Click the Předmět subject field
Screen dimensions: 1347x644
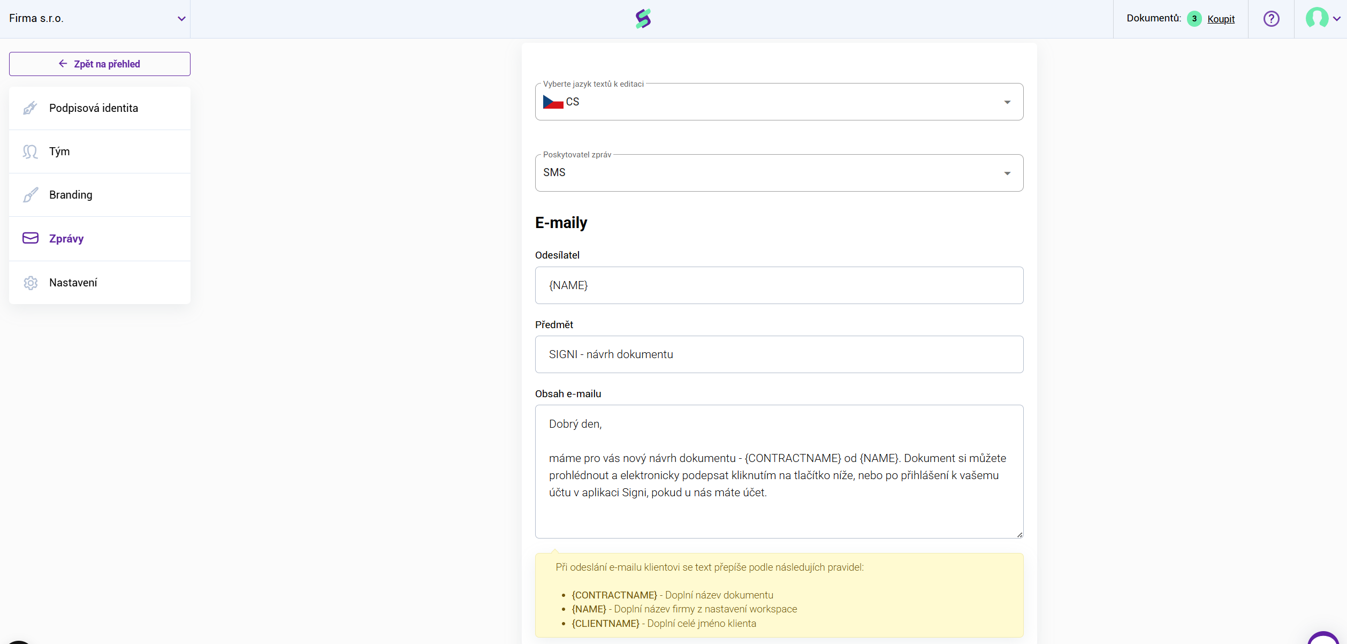(779, 354)
